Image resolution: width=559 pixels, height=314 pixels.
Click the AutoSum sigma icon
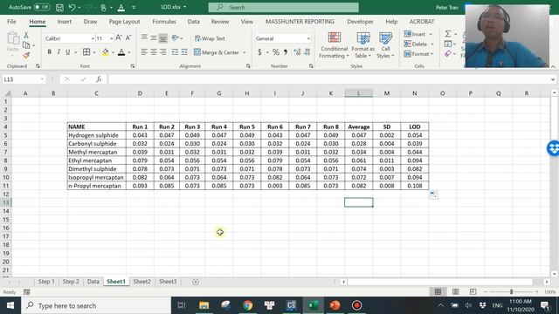(x=448, y=34)
